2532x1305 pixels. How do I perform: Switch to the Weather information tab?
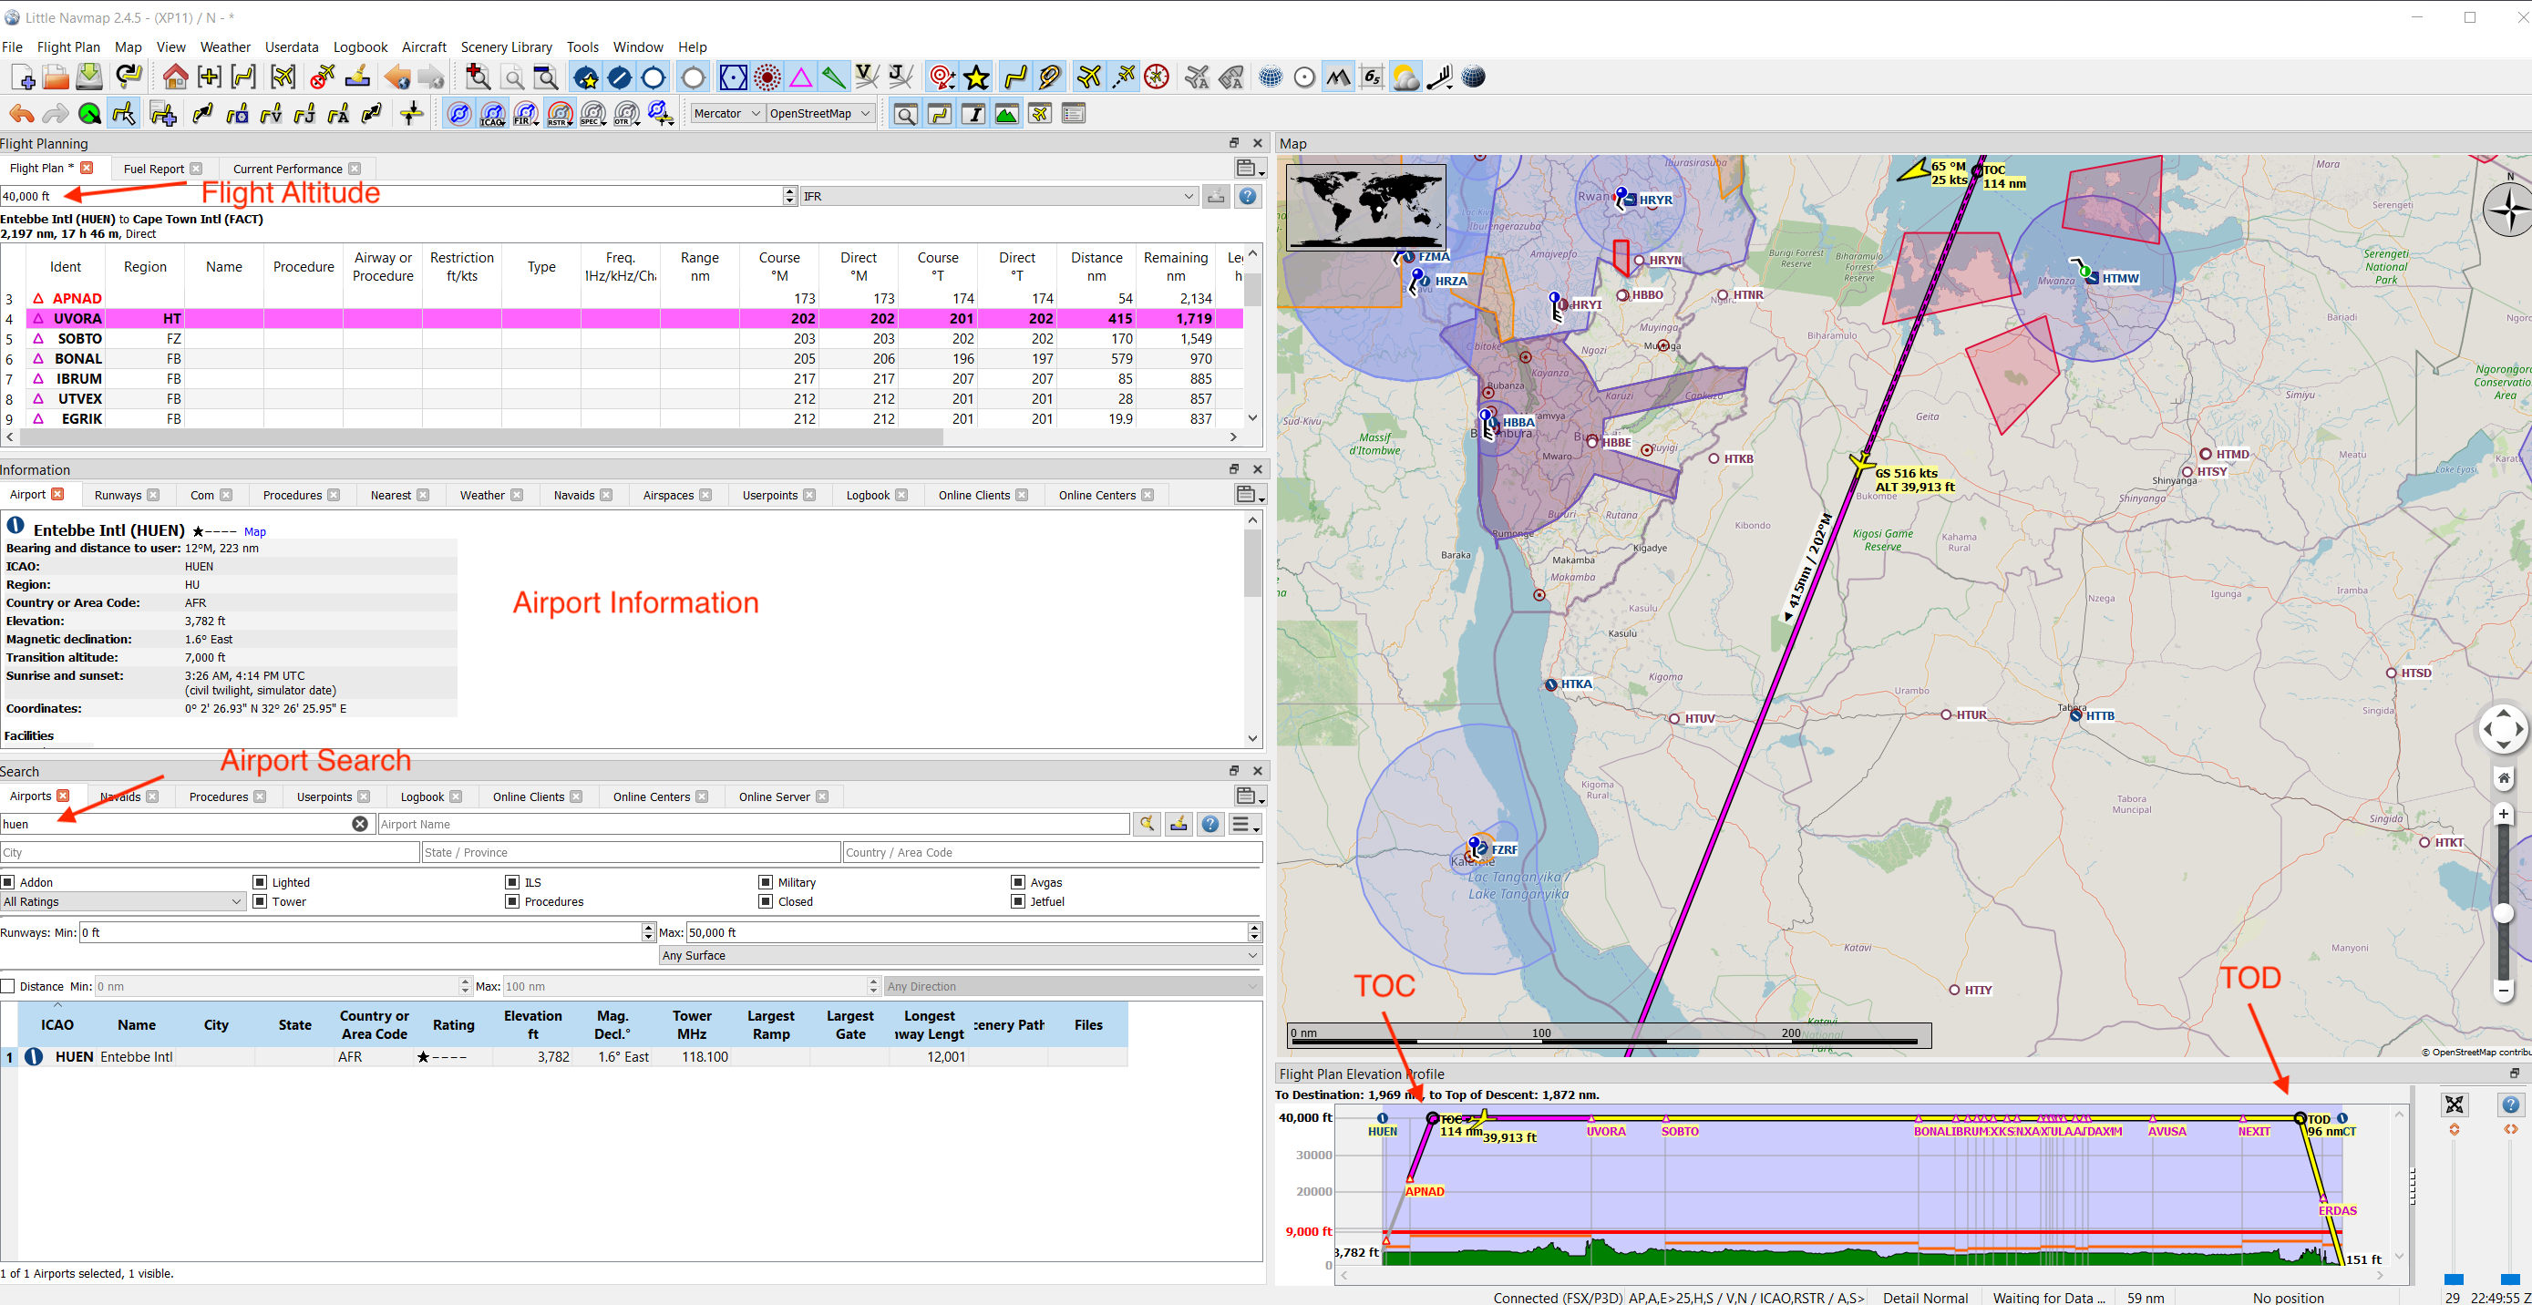point(481,495)
